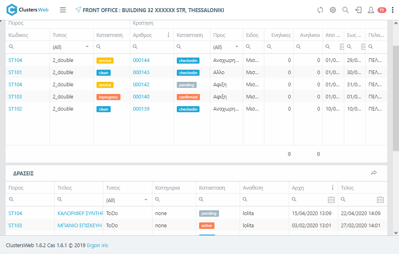Screen dimensions: 399x254
Task: Click the refresh/sync icon in header
Action: (320, 10)
